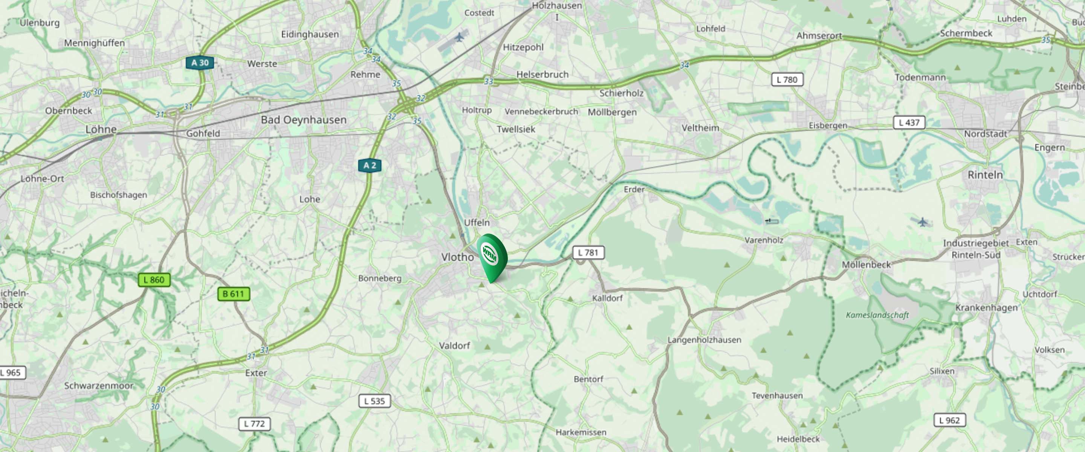Click the Kalldorf village label
Viewport: 1085px width, 452px height.
[607, 298]
